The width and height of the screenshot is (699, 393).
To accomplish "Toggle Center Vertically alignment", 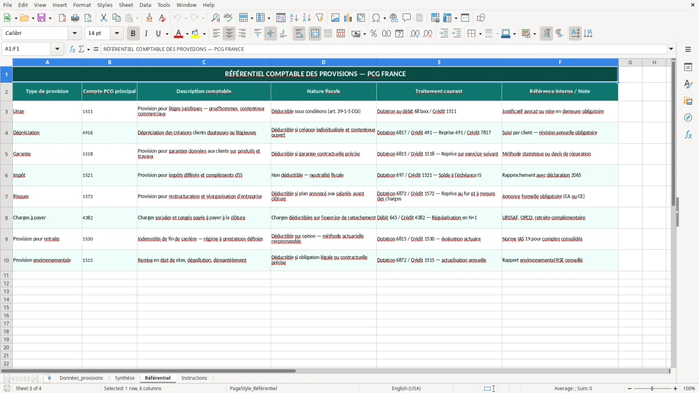I will tap(270, 34).
